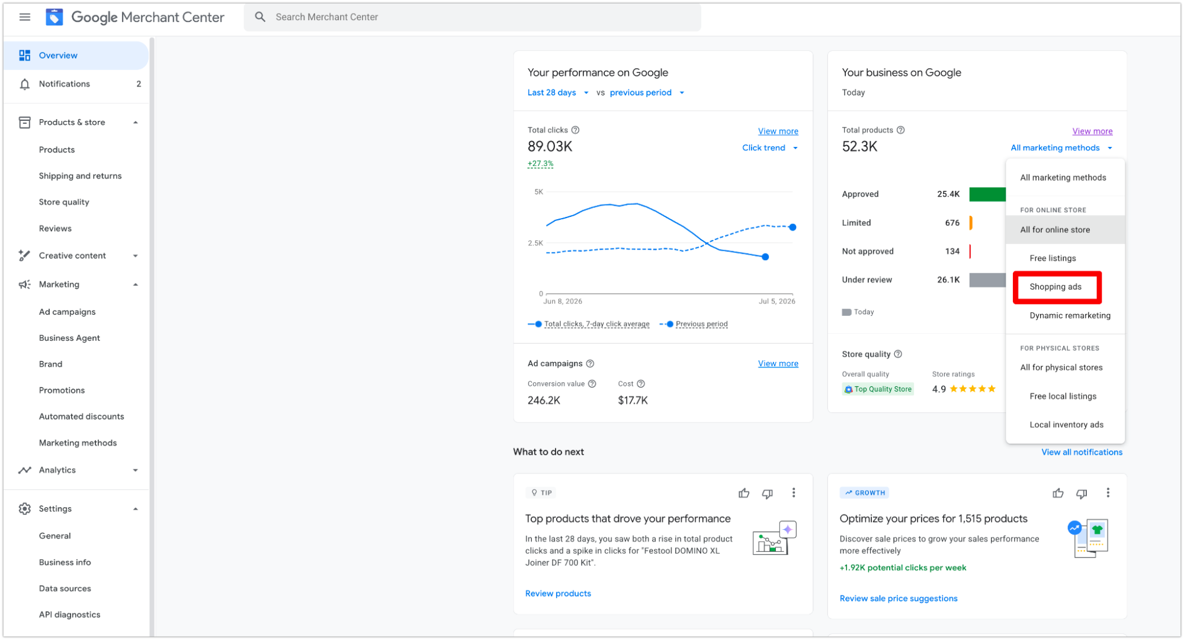Viewport: 1184px width, 640px height.
Task: Open help icon beside Store quality
Action: [x=898, y=354]
